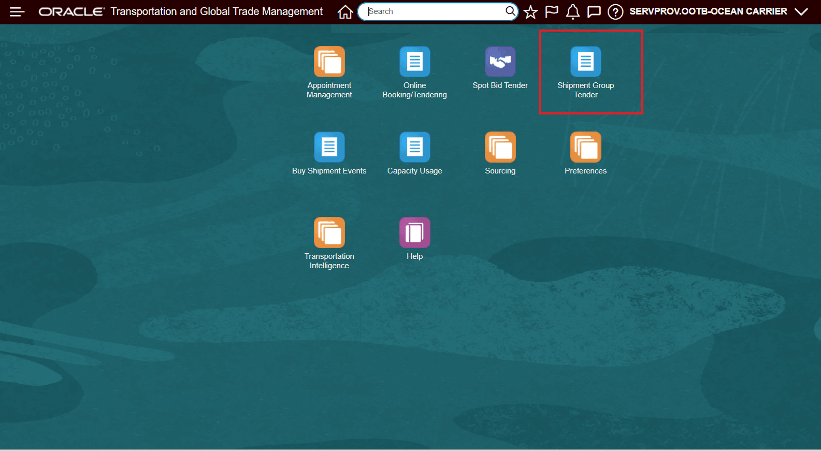The image size is (821, 451).
Task: Open Favorites star icon
Action: tap(530, 11)
